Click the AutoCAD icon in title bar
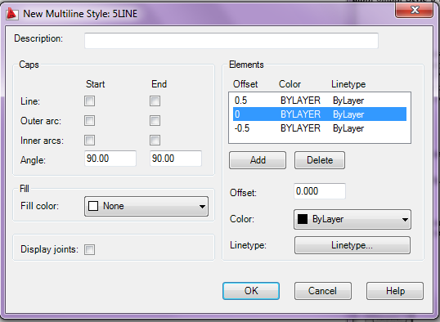Image resolution: width=440 pixels, height=322 pixels. [x=12, y=14]
